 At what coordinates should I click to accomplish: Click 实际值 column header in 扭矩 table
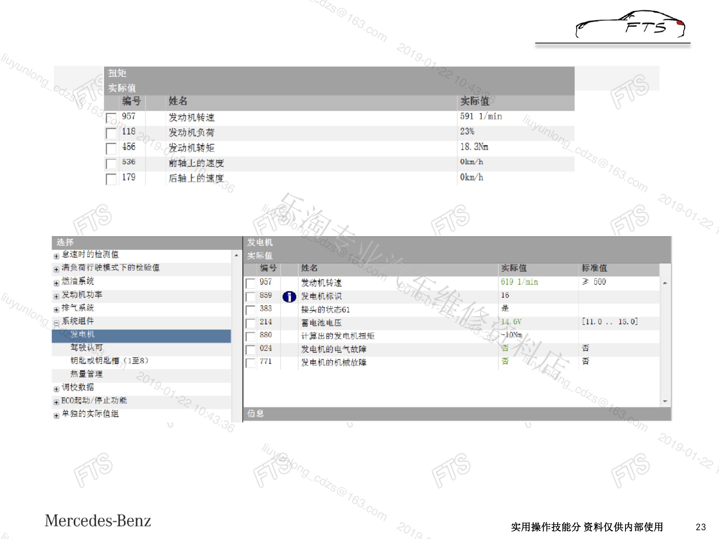(475, 101)
